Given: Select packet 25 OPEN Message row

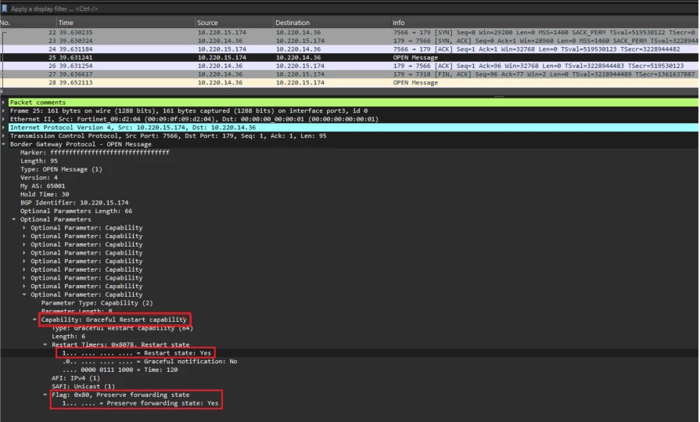Looking at the screenshot, I should click(x=349, y=57).
